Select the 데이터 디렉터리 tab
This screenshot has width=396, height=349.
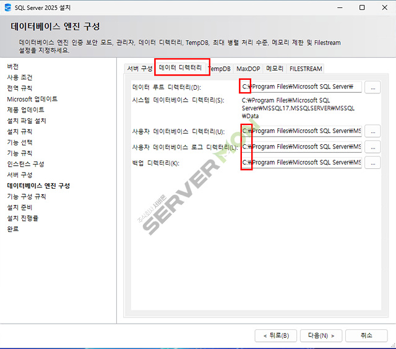[180, 67]
